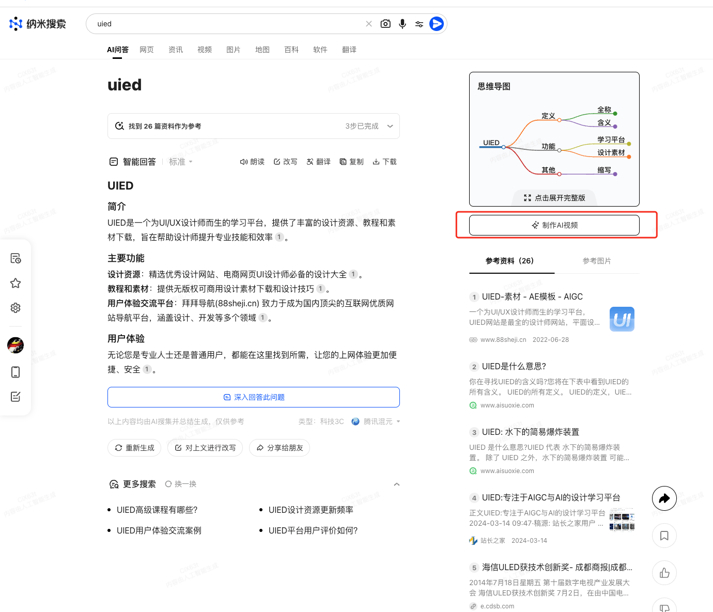Viewport: 713px width, 612px height.
Task: Switch to the 资讯 tab
Action: 176,50
